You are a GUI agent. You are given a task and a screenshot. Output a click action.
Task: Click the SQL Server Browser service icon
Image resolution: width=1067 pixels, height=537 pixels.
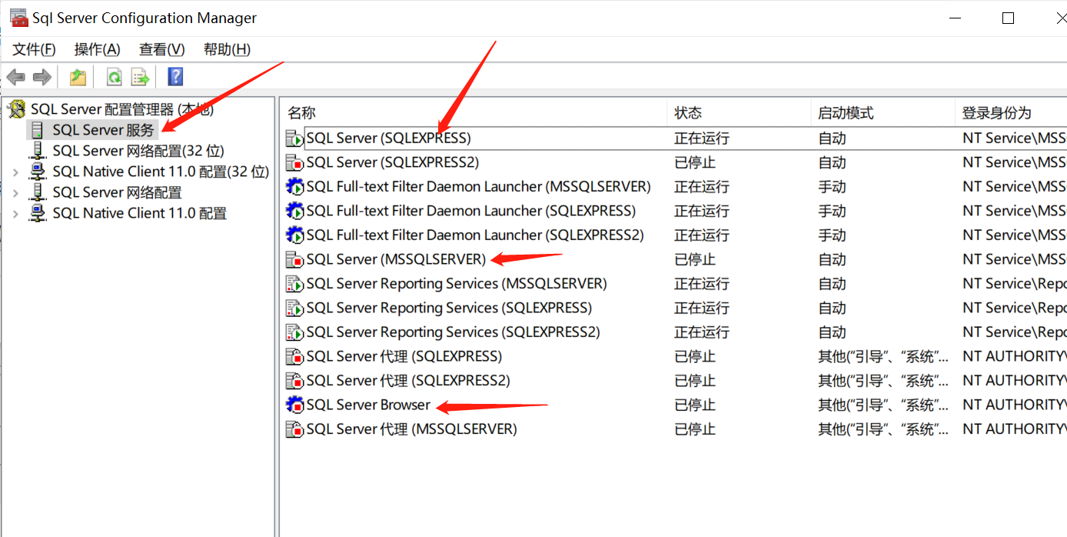(294, 405)
